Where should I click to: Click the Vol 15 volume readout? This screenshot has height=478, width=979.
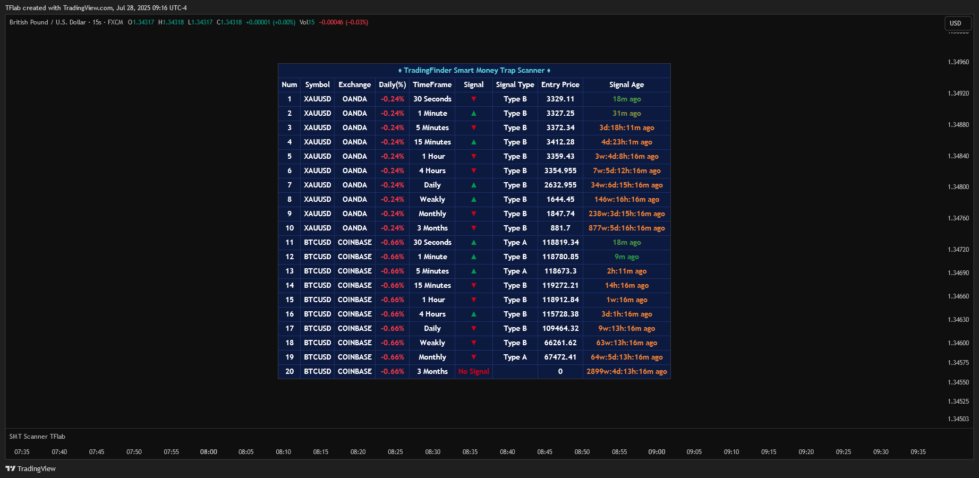point(307,22)
